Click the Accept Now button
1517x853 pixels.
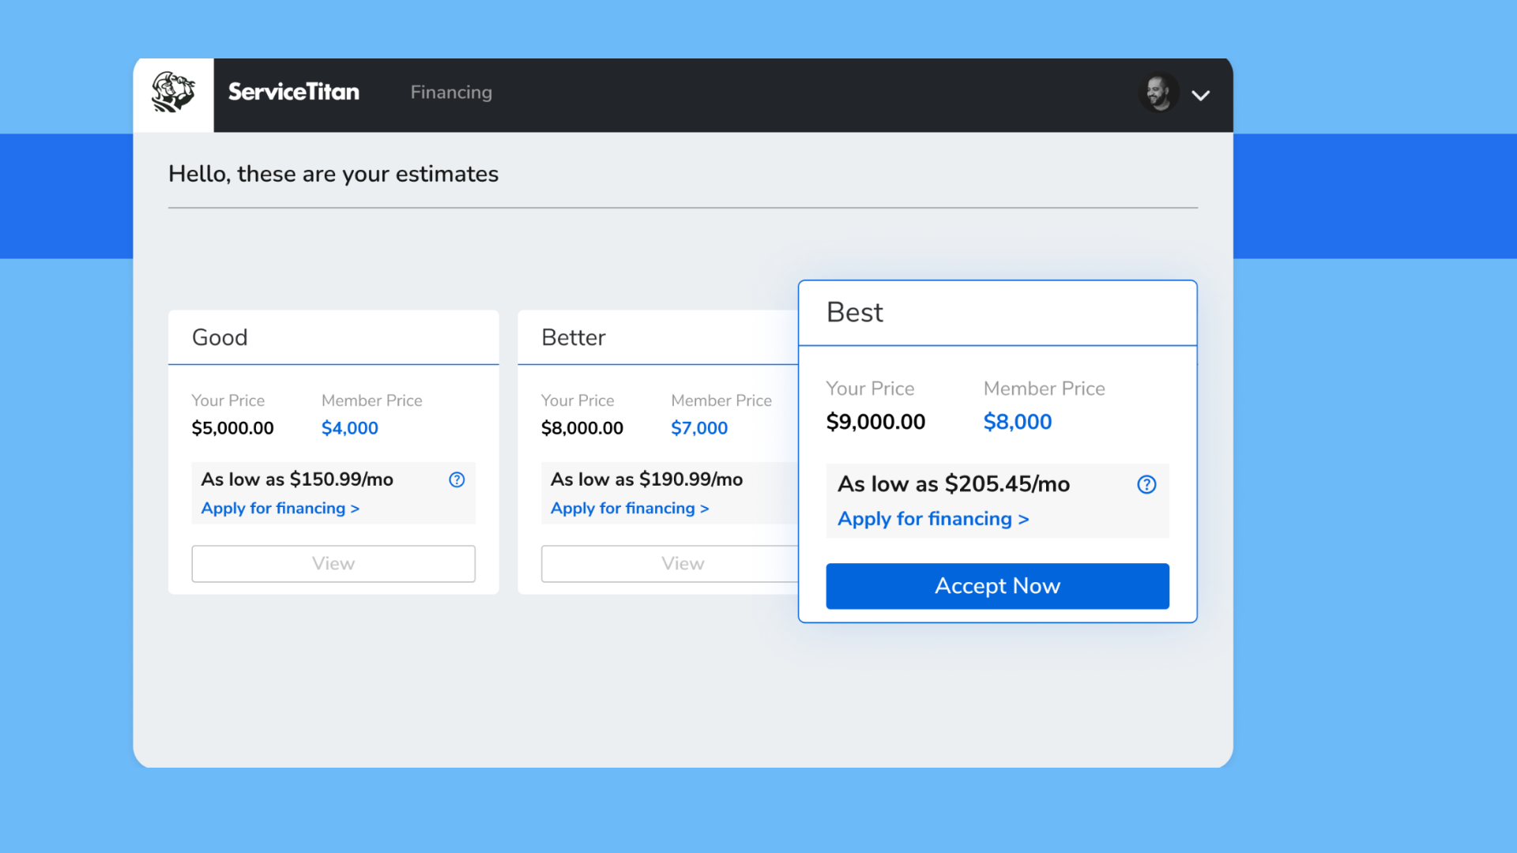[x=997, y=586]
